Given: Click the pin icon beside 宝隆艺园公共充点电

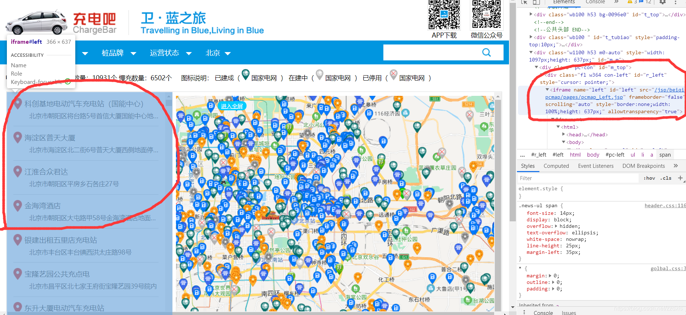Looking at the screenshot, I should (17, 274).
